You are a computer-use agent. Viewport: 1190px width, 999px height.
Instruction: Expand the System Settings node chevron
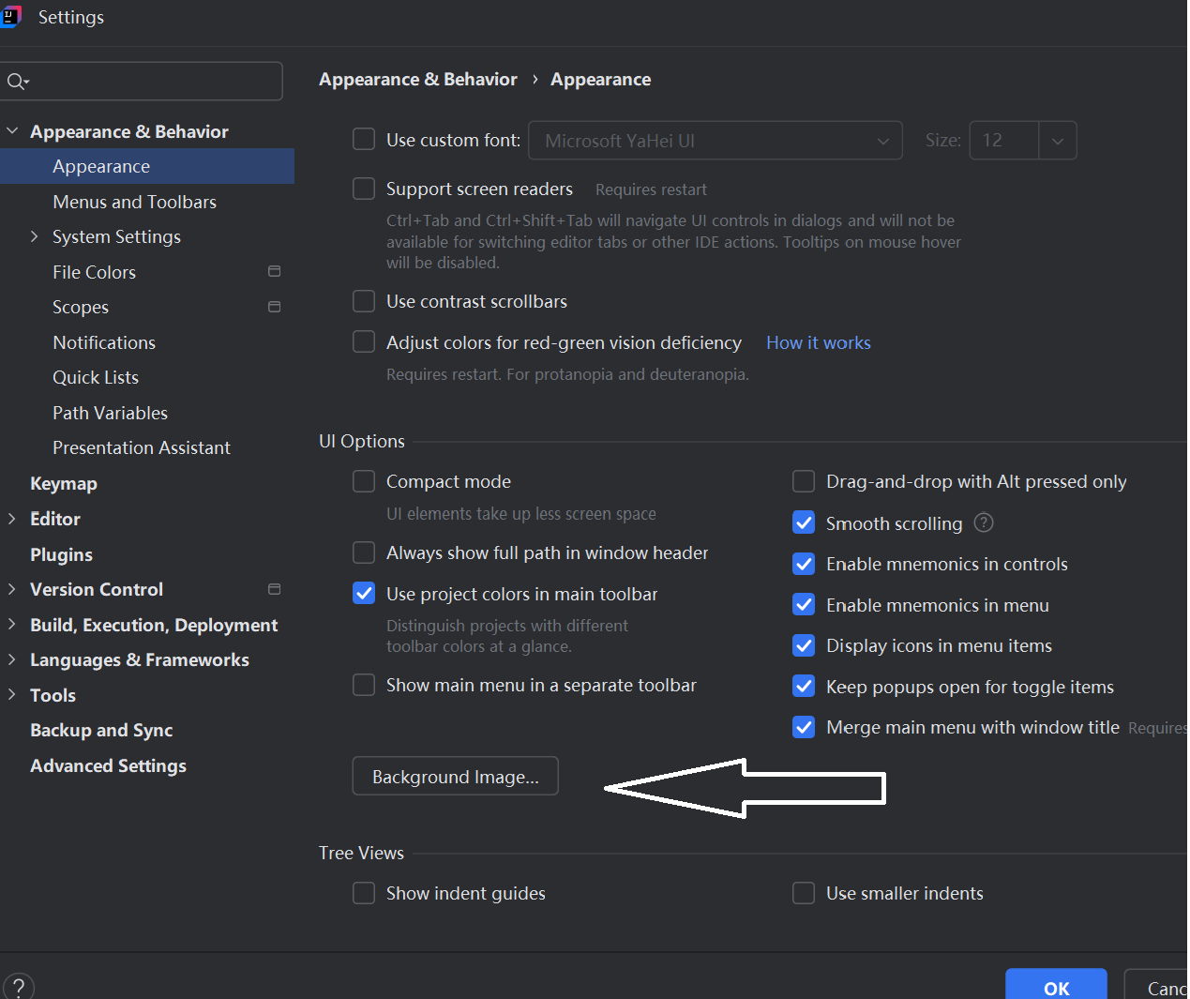click(x=35, y=236)
